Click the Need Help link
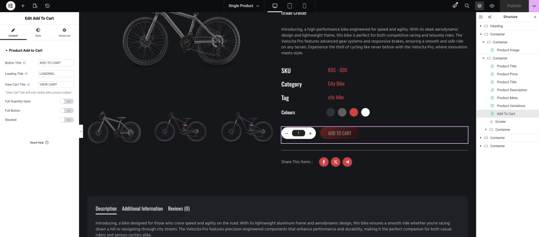The width and height of the screenshot is (539, 237). click(39, 142)
